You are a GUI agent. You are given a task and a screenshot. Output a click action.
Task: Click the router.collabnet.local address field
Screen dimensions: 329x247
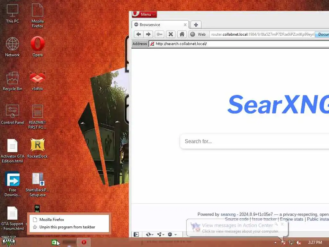(262, 34)
